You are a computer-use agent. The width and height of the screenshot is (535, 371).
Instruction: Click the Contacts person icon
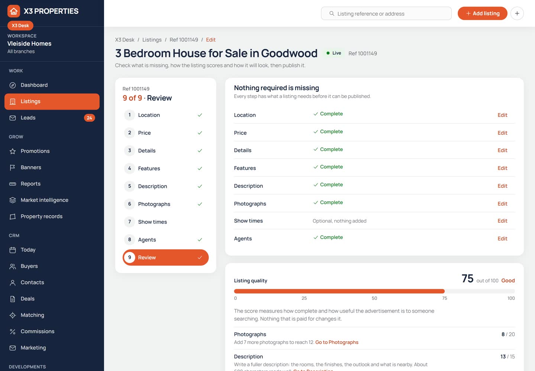tap(13, 283)
